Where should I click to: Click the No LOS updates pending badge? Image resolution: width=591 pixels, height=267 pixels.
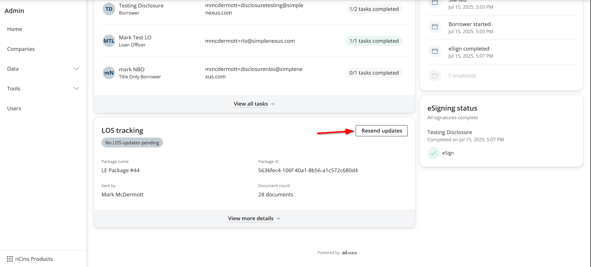coord(132,142)
